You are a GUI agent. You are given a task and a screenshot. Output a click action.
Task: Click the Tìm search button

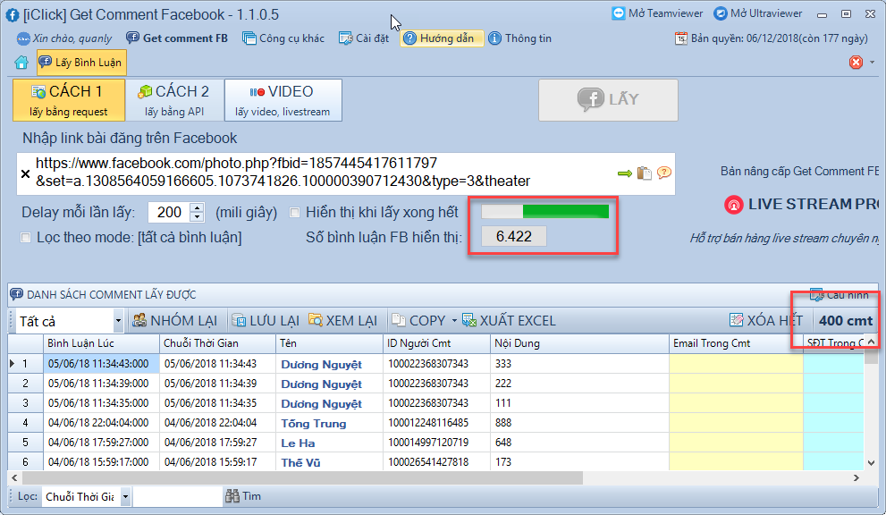click(243, 496)
